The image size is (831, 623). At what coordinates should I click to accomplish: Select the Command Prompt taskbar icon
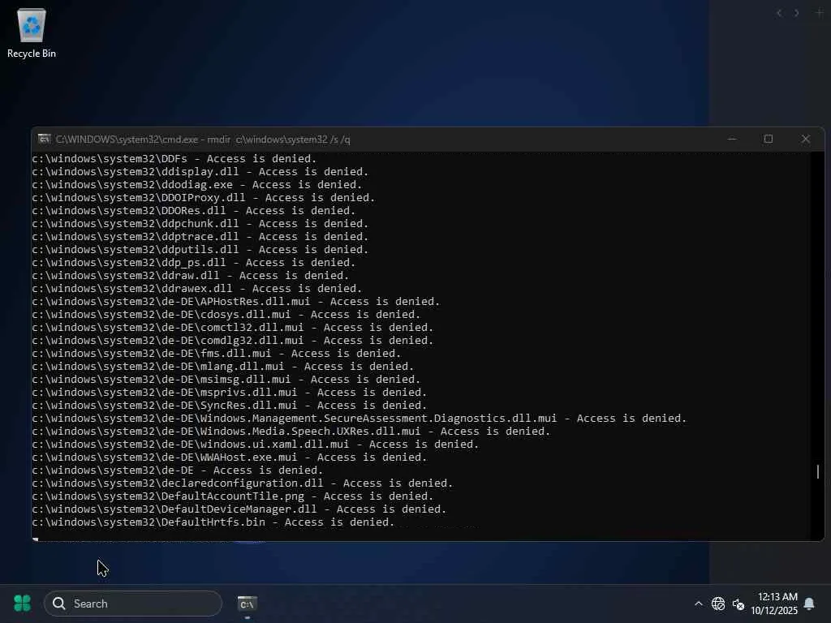click(247, 604)
